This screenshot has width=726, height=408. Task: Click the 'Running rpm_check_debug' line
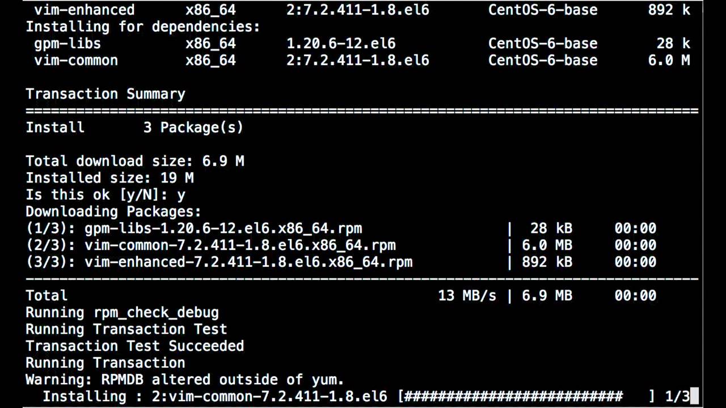pyautogui.click(x=122, y=312)
